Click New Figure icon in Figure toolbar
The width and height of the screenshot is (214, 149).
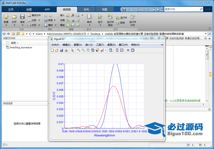[52, 50]
